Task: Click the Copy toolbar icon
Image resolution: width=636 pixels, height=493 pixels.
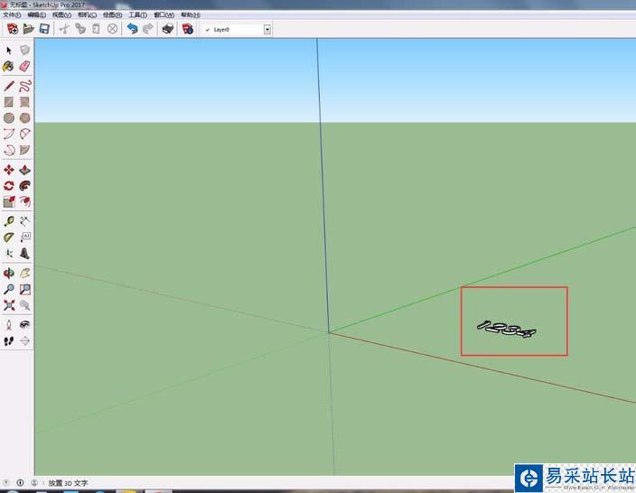Action: tap(80, 29)
